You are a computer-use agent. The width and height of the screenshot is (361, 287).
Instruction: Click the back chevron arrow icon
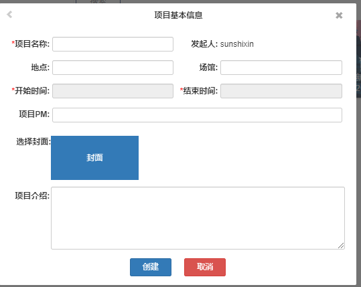(x=9, y=15)
